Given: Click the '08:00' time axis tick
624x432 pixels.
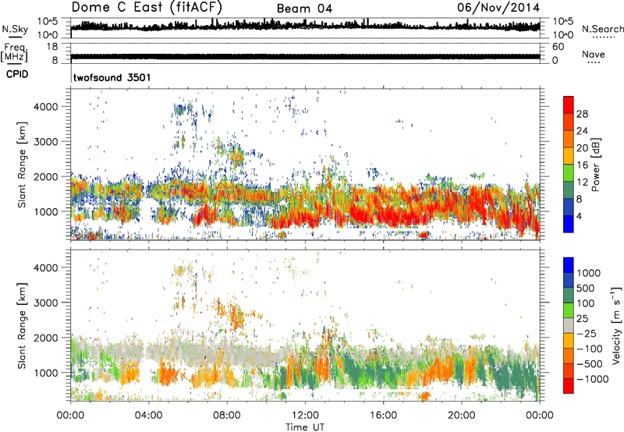Looking at the screenshot, I should pyautogui.click(x=226, y=416).
